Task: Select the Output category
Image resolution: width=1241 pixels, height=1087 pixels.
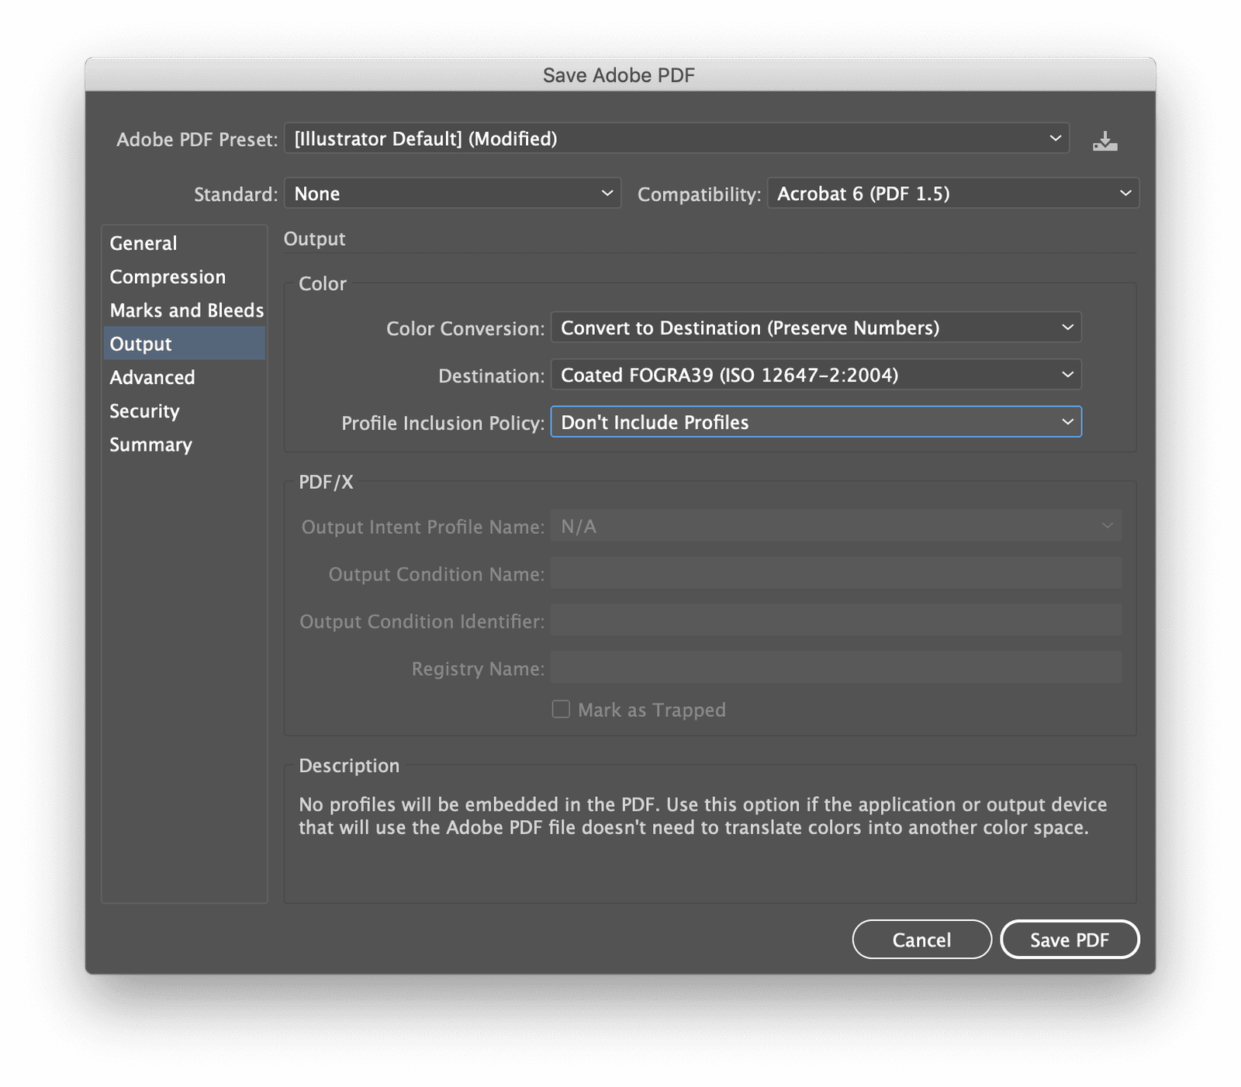Action: pyautogui.click(x=184, y=344)
